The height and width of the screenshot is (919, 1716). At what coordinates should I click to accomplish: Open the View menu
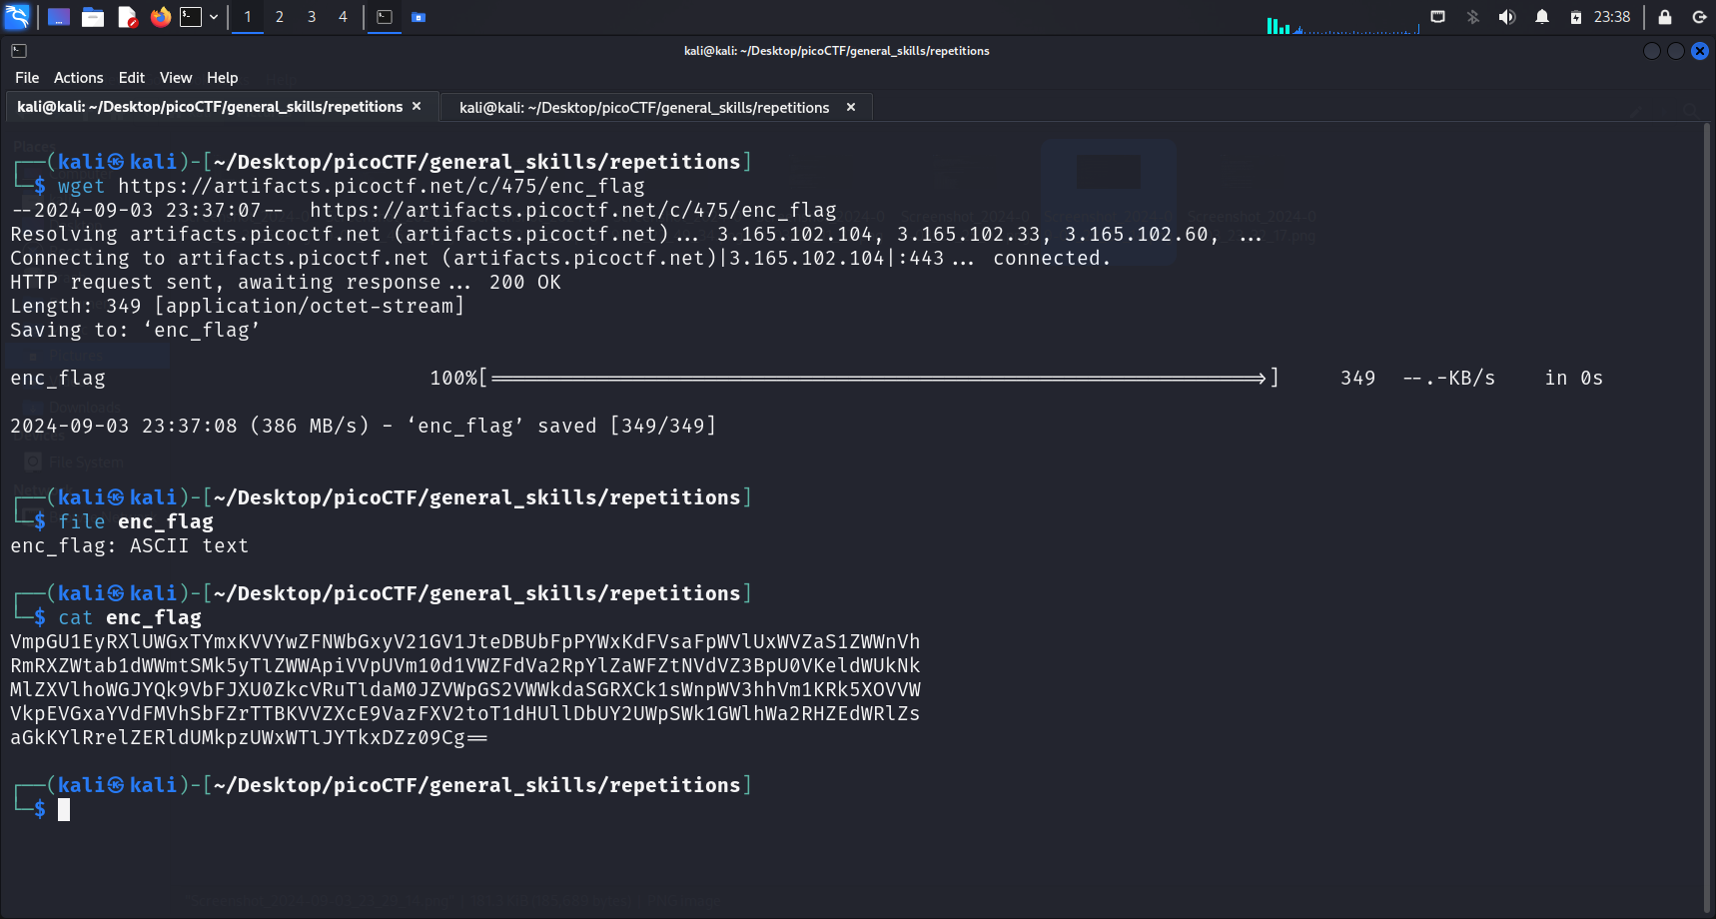coord(175,78)
